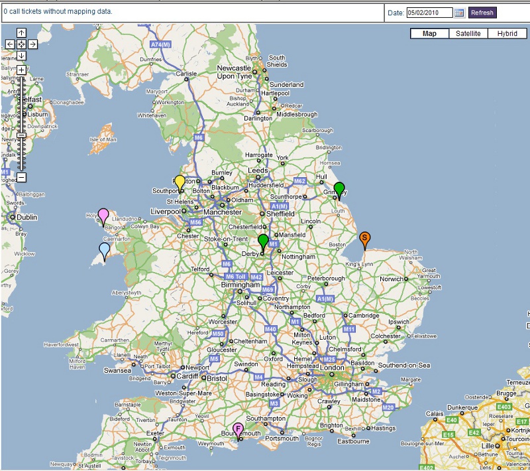Click the Exeter city label
This screenshot has width=530, height=471.
pos(155,433)
